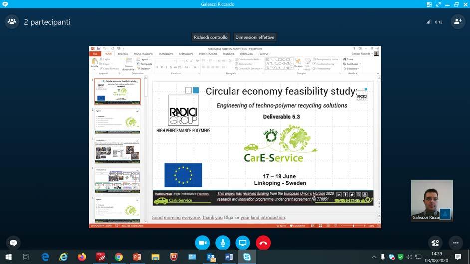The width and height of the screenshot is (470, 264).
Task: Click the Richiedi controllo button
Action: coord(211,37)
